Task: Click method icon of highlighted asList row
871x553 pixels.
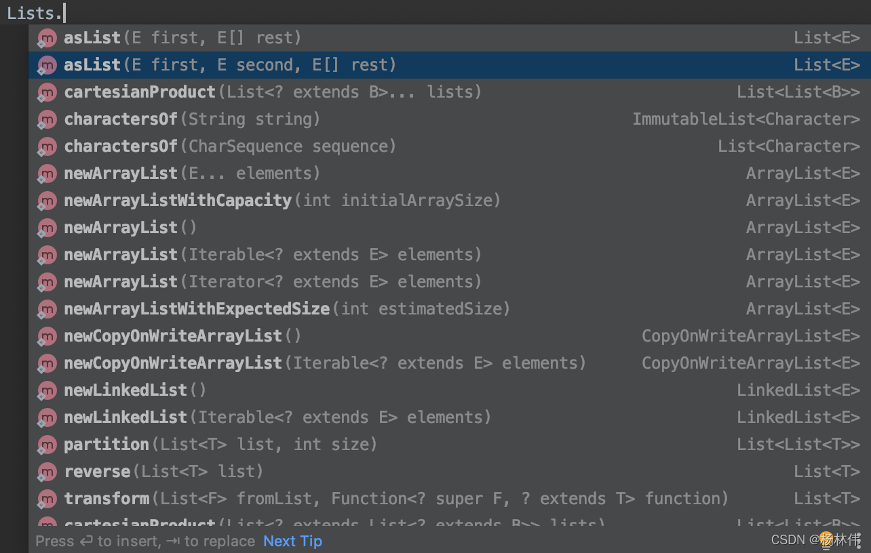Action: [x=47, y=65]
